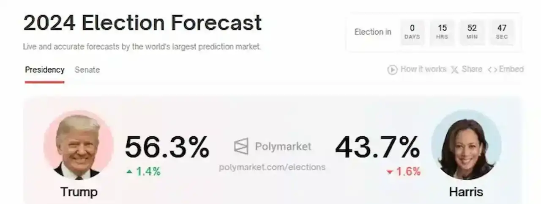This screenshot has width=541, height=204.
Task: Click the How it works play icon
Action: [x=392, y=69]
